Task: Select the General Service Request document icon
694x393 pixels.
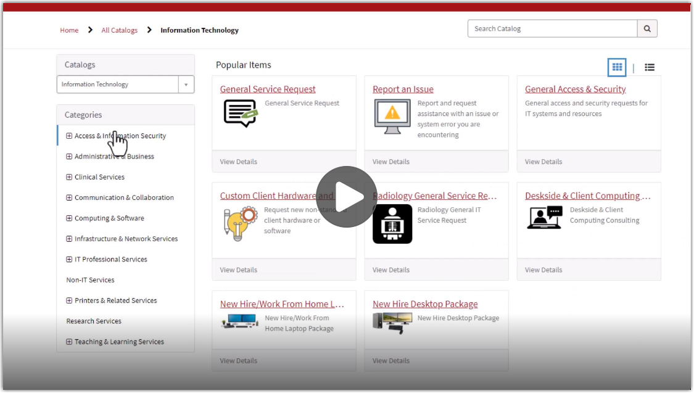Action: coord(240,112)
